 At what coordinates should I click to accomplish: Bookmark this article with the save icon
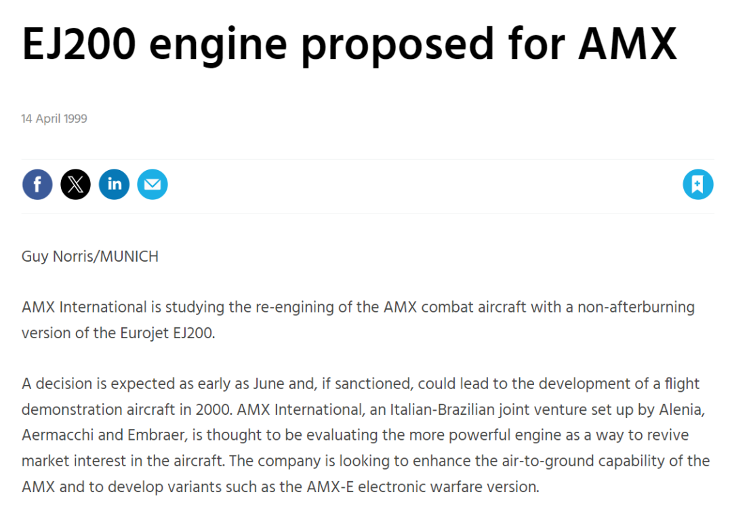pos(698,184)
